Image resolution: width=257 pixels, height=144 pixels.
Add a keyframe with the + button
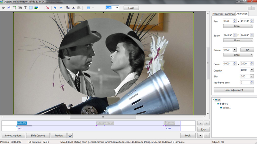(200, 135)
